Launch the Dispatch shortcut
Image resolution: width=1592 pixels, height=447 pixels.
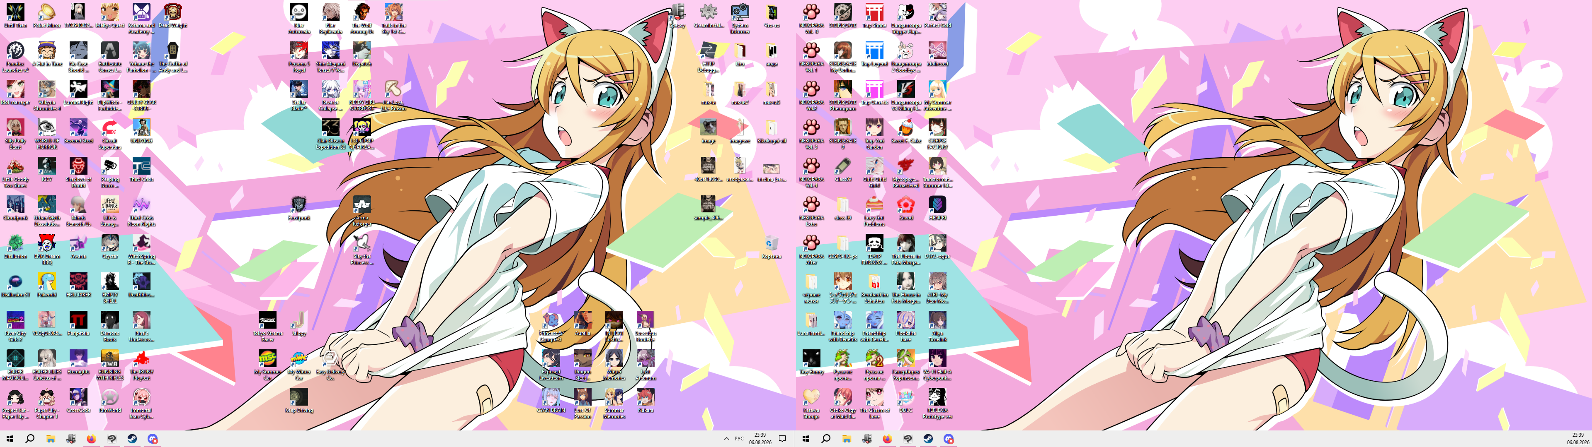click(x=362, y=54)
